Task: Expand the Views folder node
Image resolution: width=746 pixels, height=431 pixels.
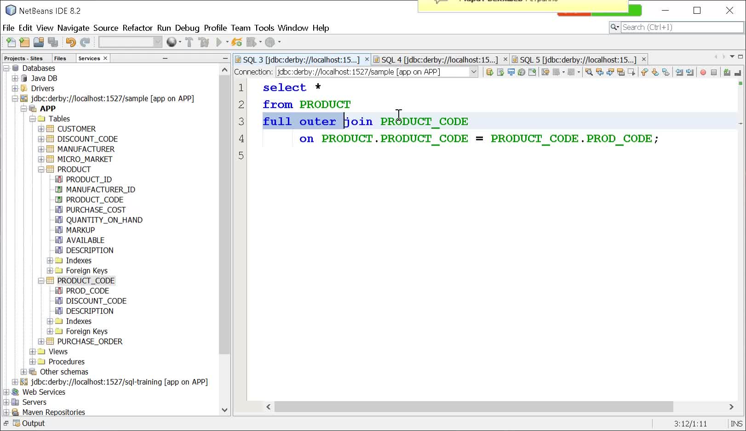Action: point(32,352)
